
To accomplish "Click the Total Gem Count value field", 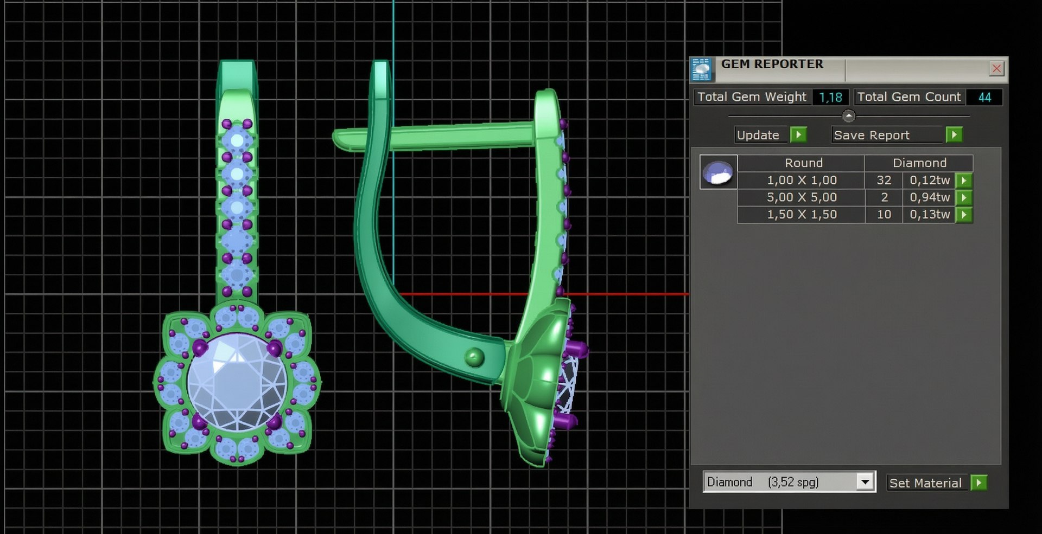I will (984, 97).
